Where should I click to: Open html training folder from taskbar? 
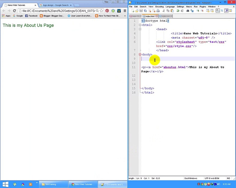click(x=53, y=184)
